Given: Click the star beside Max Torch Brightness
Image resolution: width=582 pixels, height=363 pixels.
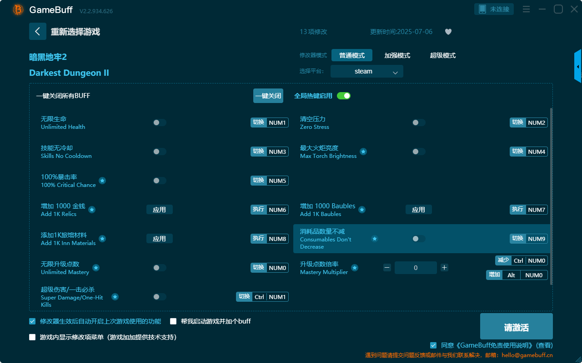Looking at the screenshot, I should (x=363, y=152).
